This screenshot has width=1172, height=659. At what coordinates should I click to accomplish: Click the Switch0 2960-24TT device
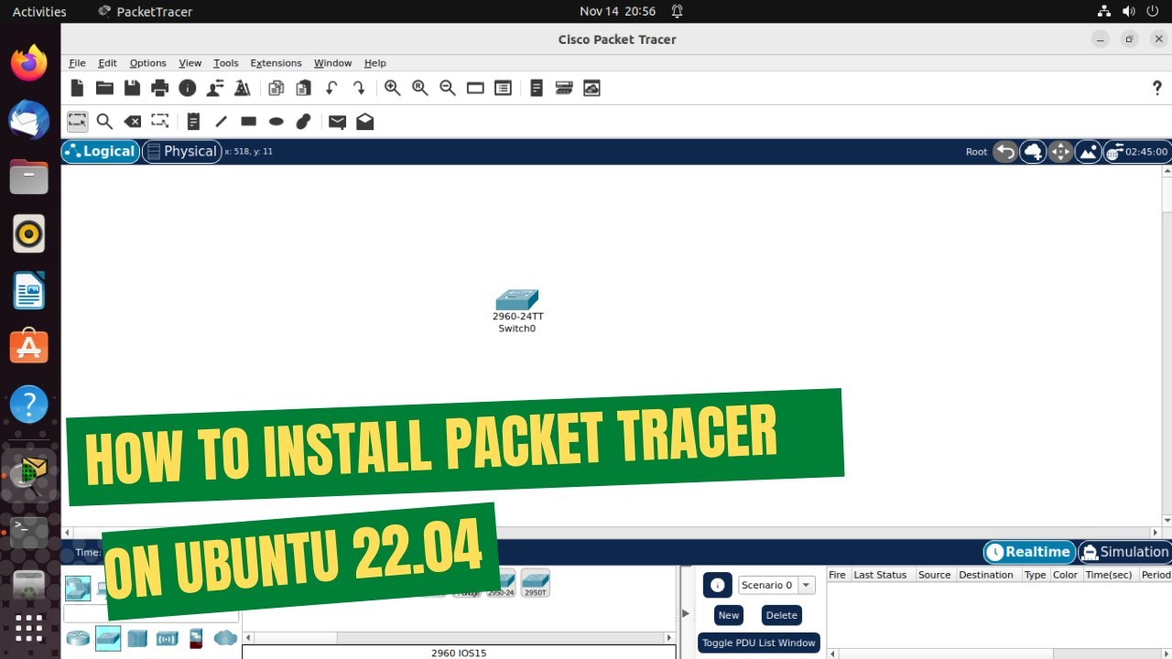click(517, 310)
